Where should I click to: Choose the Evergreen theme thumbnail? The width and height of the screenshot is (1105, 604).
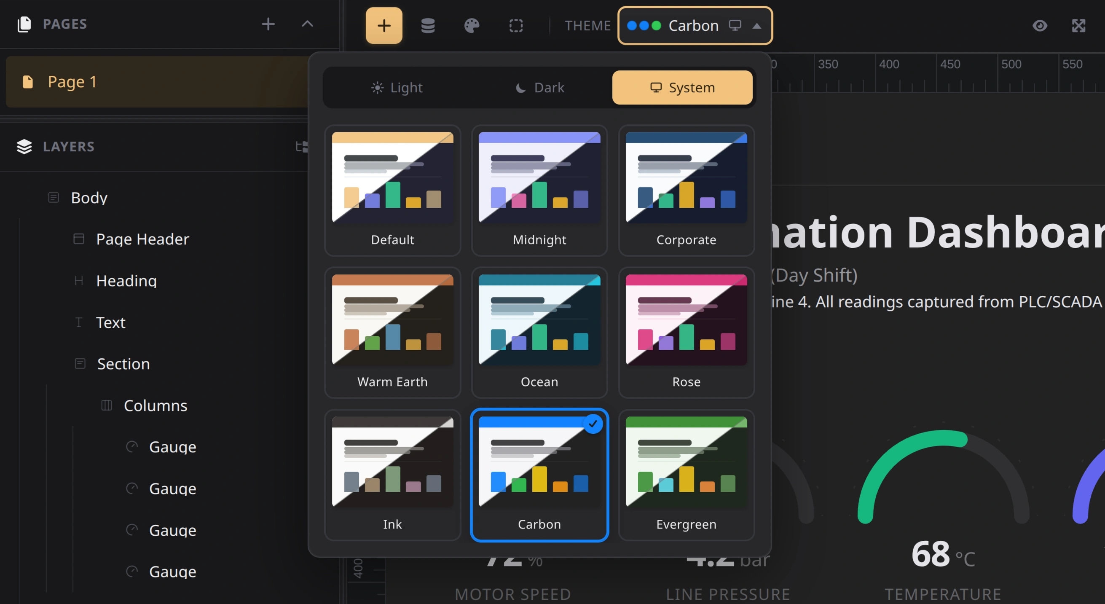pos(686,475)
